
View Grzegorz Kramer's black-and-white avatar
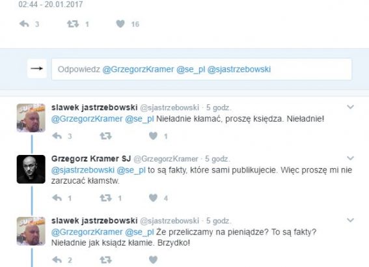(31, 169)
